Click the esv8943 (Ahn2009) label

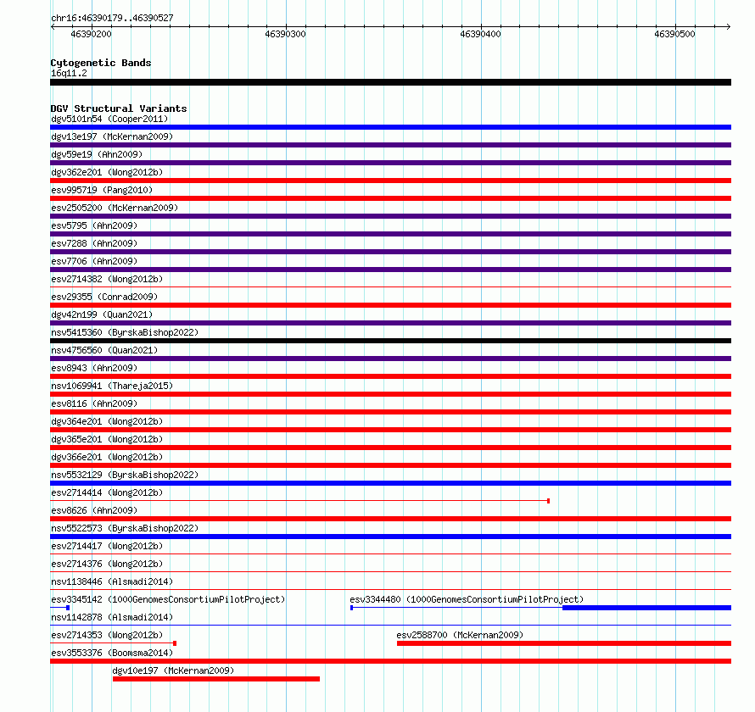[94, 368]
